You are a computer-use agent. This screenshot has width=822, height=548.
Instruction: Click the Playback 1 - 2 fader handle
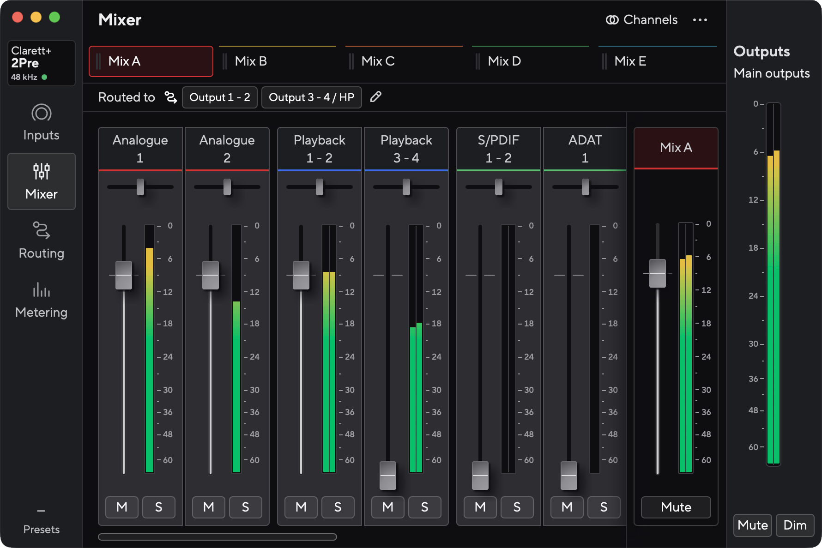click(x=301, y=275)
